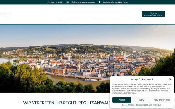Click Manage Cookie Consent title
The height and width of the screenshot is (109, 175).
142,79
